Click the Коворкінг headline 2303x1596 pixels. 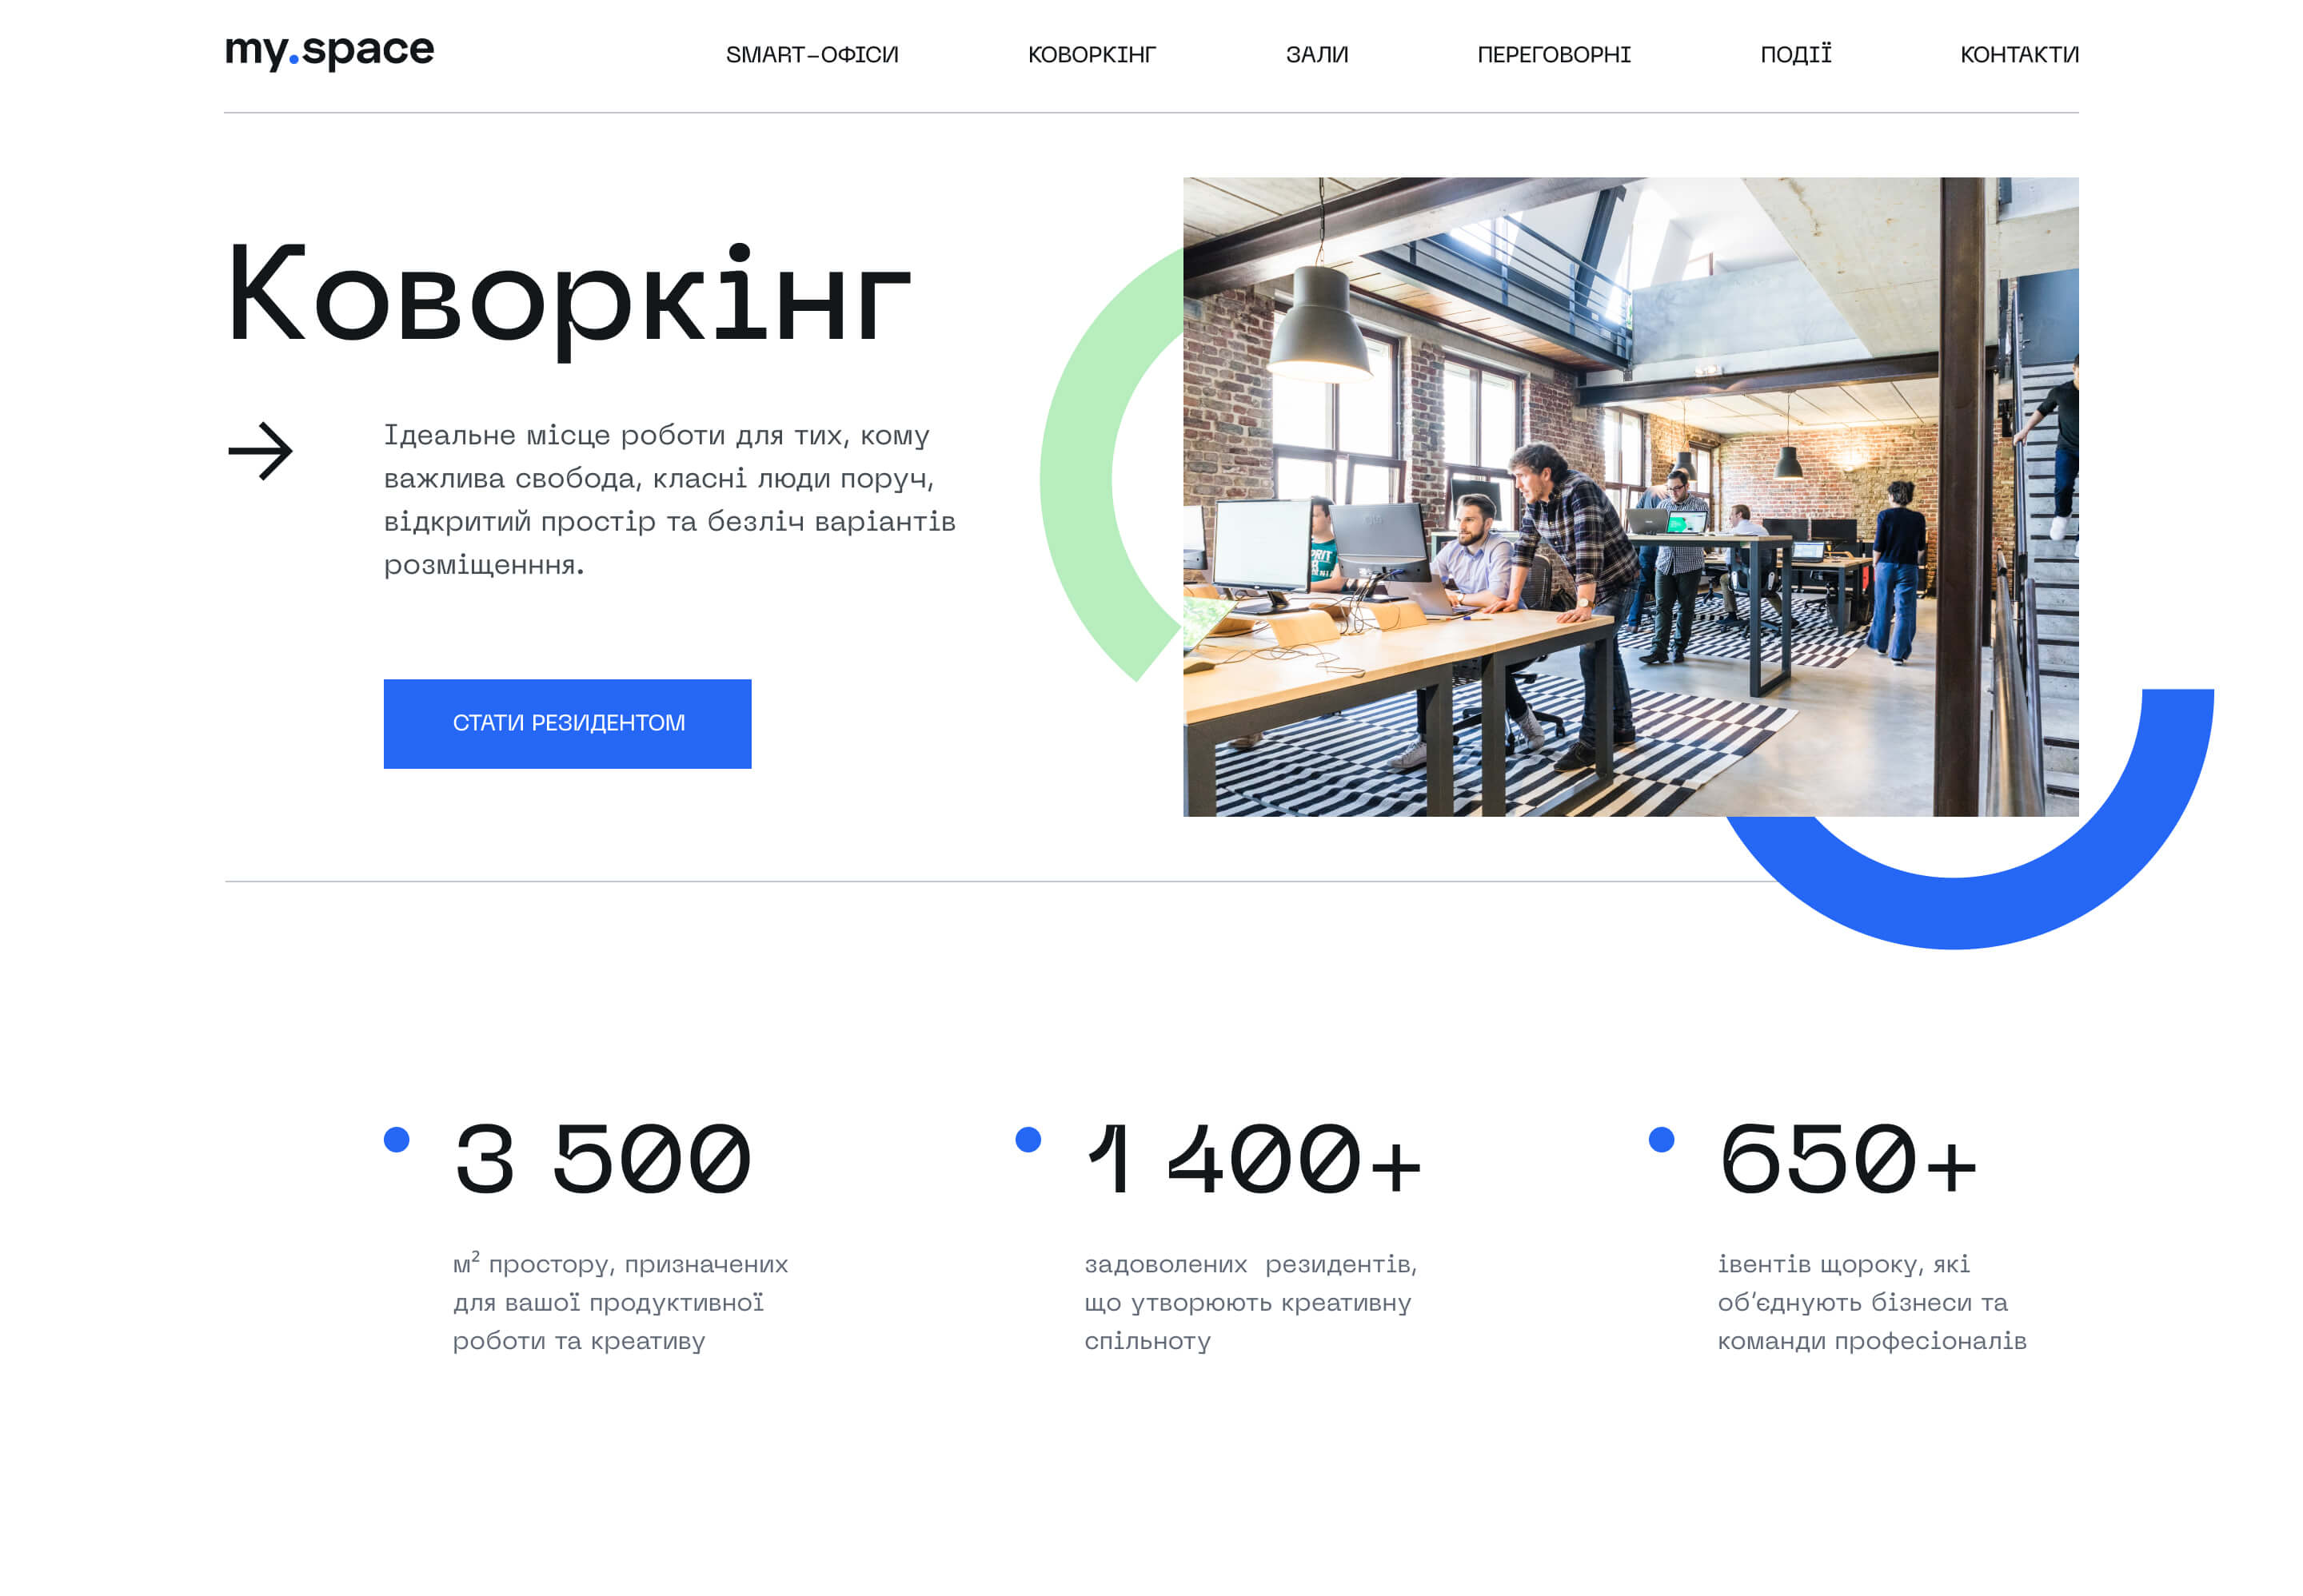pos(570,300)
